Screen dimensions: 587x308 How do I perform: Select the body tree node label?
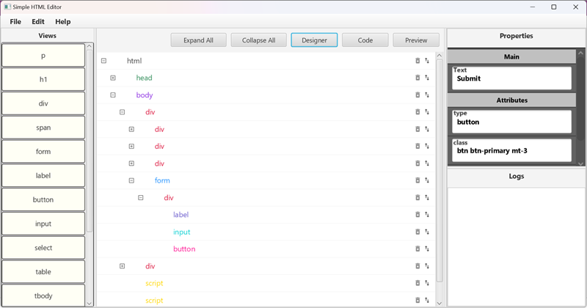(145, 95)
